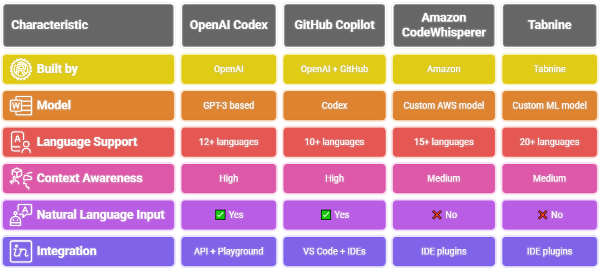Click the yellow 'OpenAI + GitHub' cell
602x270 pixels.
pos(334,69)
